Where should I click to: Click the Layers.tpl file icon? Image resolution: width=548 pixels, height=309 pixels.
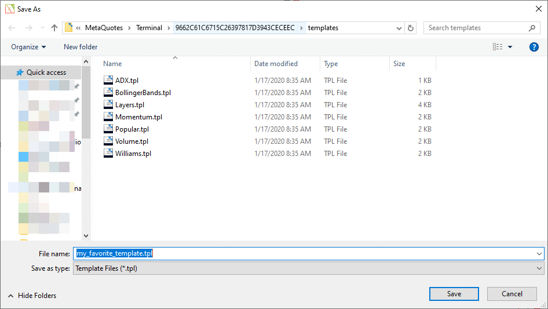(108, 104)
